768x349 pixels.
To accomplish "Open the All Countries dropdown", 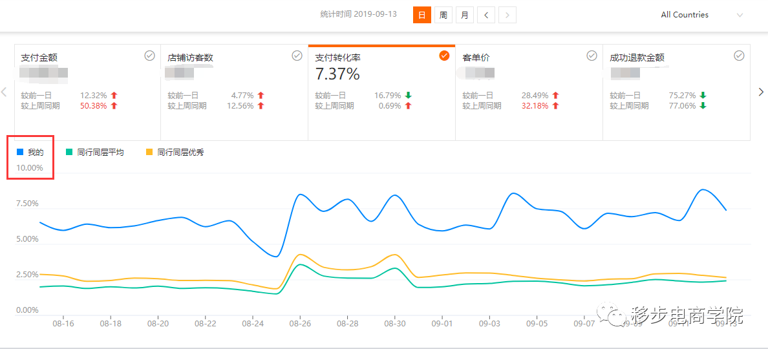I will 685,15.
